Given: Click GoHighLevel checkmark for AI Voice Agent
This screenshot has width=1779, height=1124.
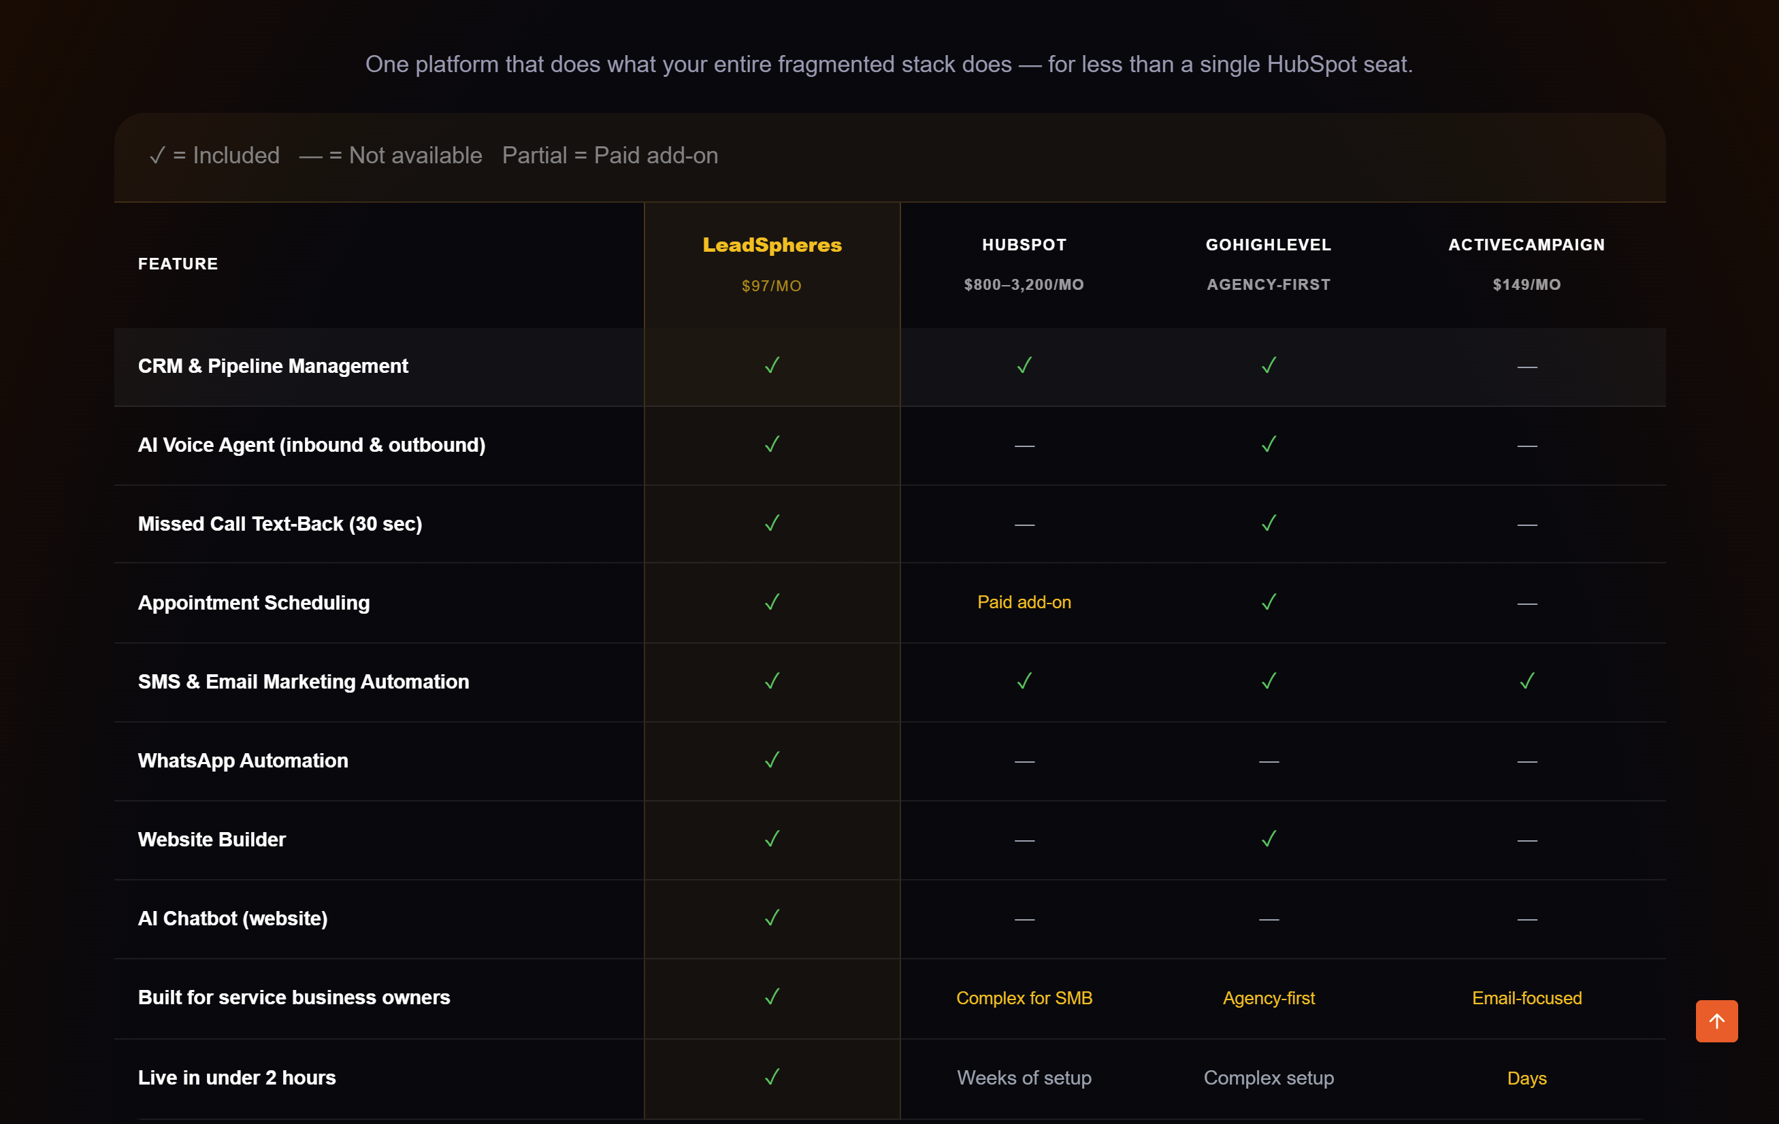Looking at the screenshot, I should pos(1269,444).
